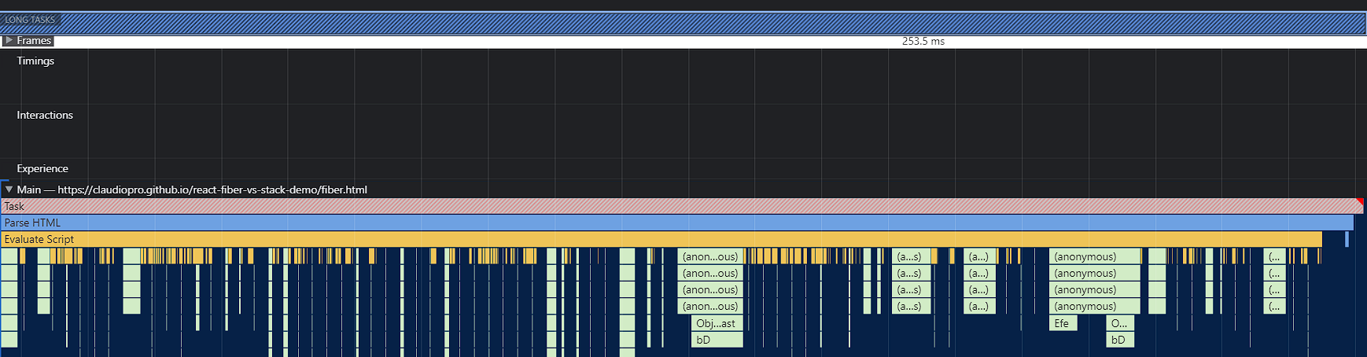Viewport: 1367px width, 357px height.
Task: Select the 253.5 ms frame bar
Action: [923, 41]
